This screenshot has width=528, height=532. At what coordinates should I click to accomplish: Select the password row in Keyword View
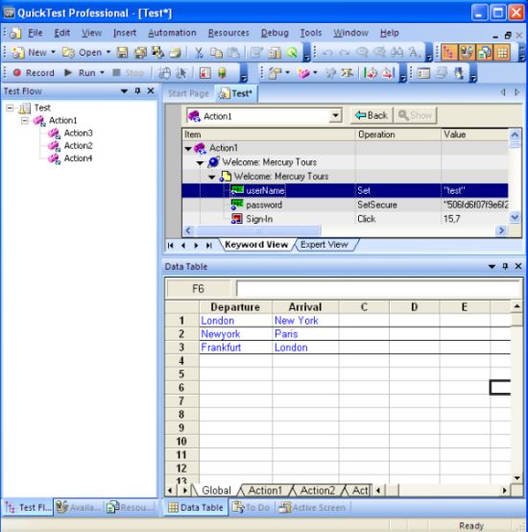point(345,205)
